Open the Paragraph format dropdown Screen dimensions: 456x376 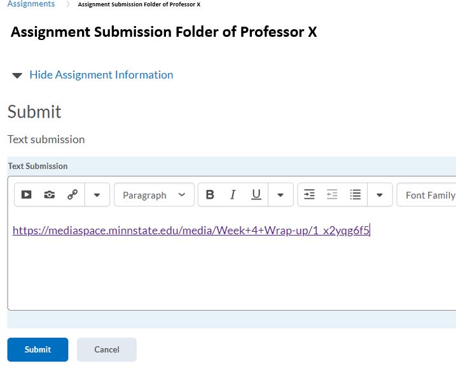coord(154,195)
